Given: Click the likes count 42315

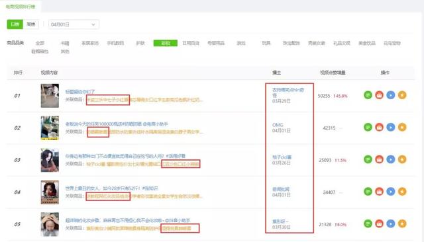Looking at the screenshot, I should [329, 128].
